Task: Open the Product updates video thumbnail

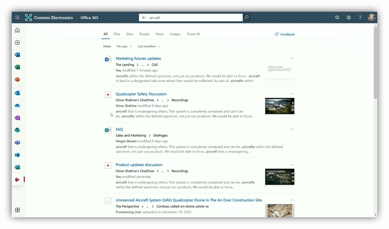Action: click(280, 177)
